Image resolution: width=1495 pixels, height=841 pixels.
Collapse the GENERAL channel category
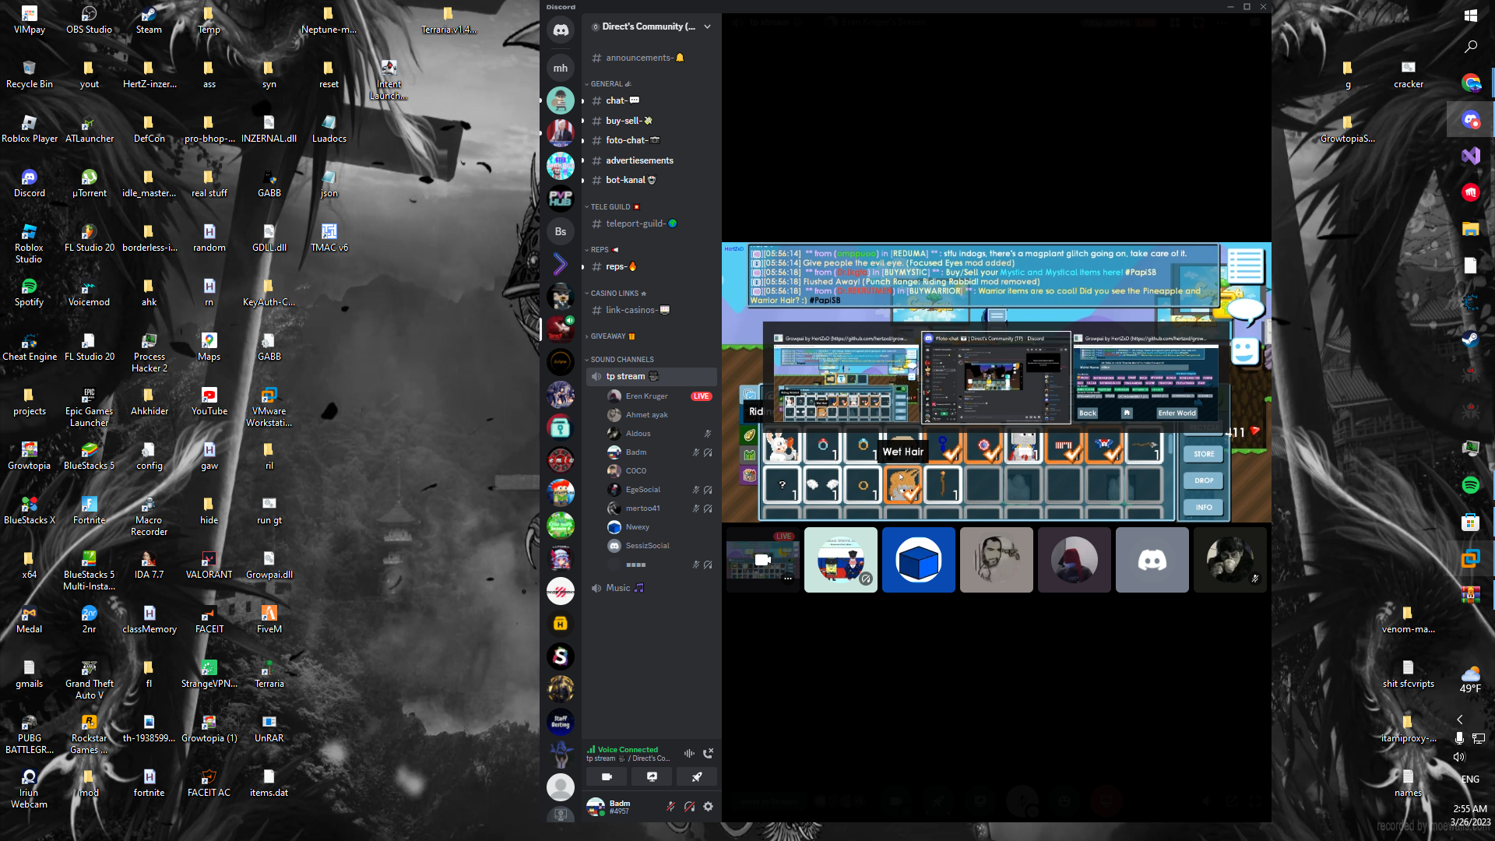(607, 84)
